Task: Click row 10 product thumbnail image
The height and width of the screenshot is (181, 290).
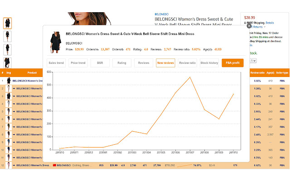Action: pos(9,150)
